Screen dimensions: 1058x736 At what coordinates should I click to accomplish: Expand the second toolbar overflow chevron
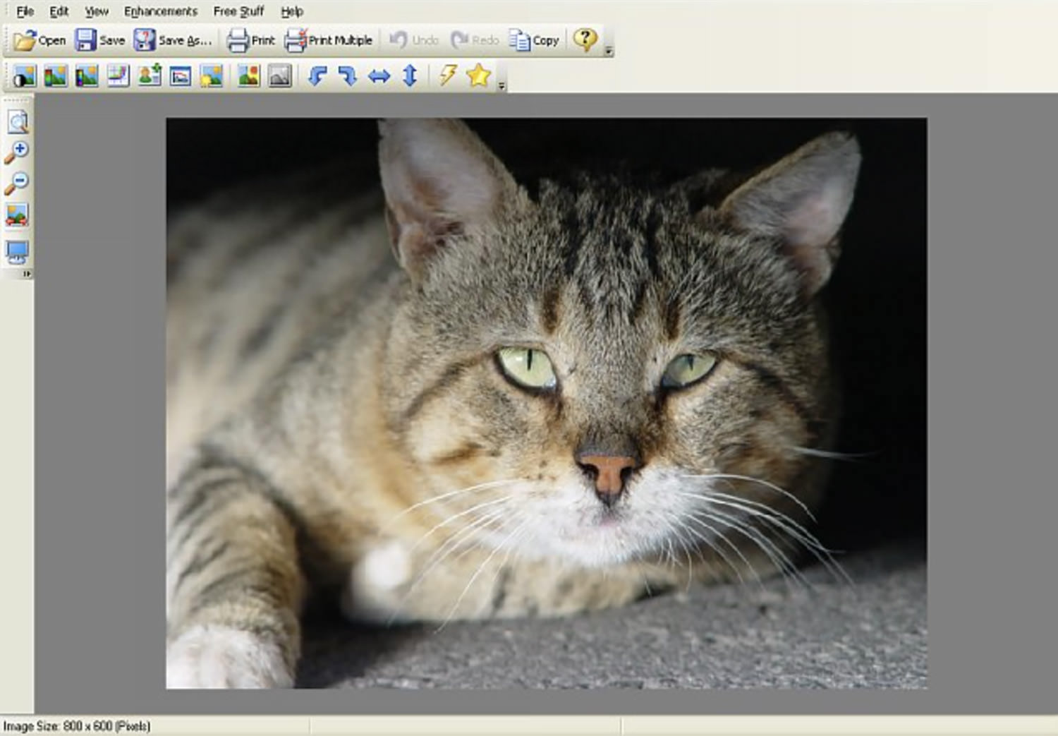(501, 84)
